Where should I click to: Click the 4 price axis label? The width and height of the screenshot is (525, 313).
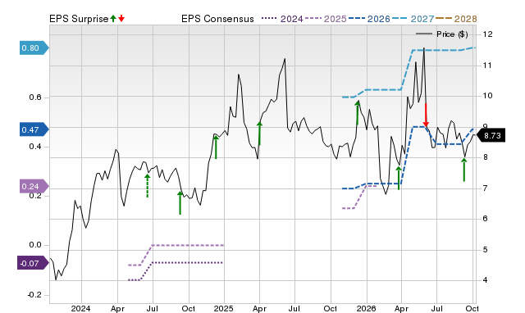coord(485,280)
